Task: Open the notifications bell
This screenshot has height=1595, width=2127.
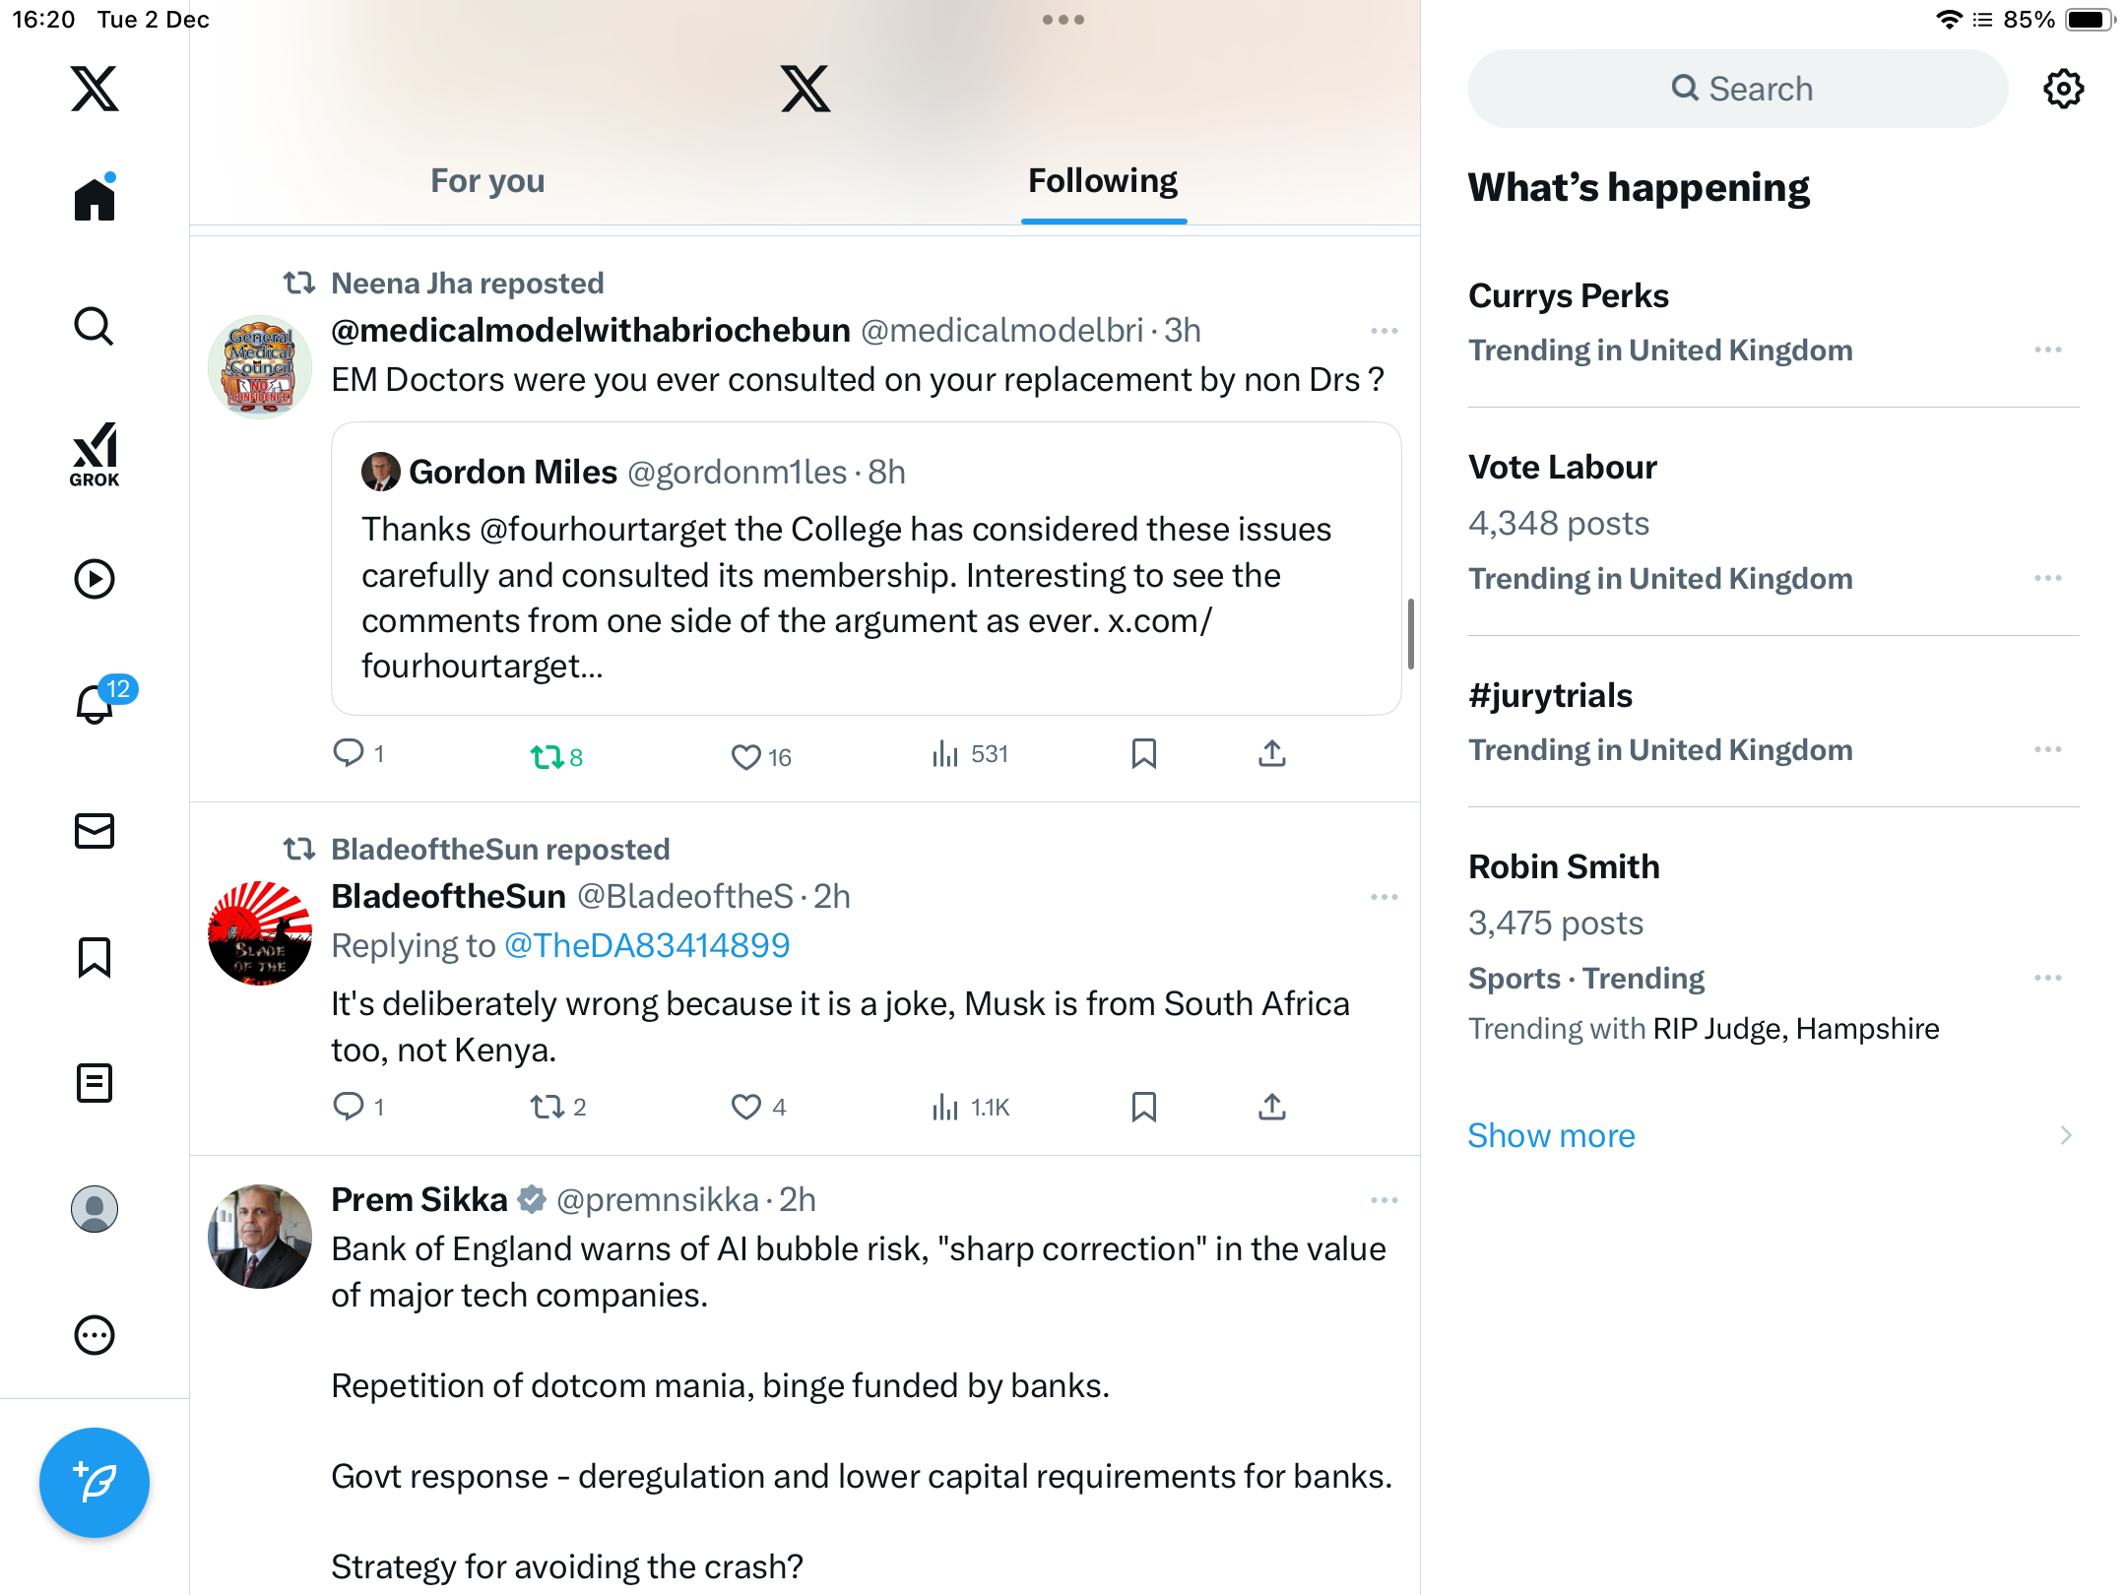Action: (x=96, y=704)
